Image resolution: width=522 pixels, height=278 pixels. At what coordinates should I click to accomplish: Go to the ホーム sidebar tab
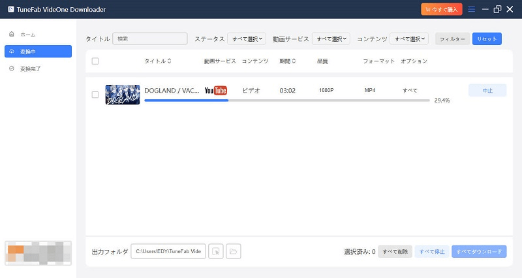pos(27,34)
